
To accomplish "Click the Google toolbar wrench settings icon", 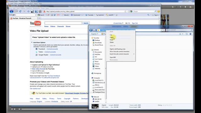I will coord(148,15).
